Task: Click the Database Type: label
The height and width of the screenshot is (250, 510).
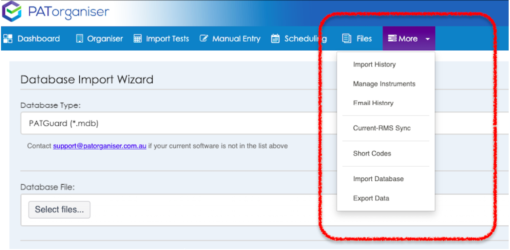Action: tap(51, 105)
